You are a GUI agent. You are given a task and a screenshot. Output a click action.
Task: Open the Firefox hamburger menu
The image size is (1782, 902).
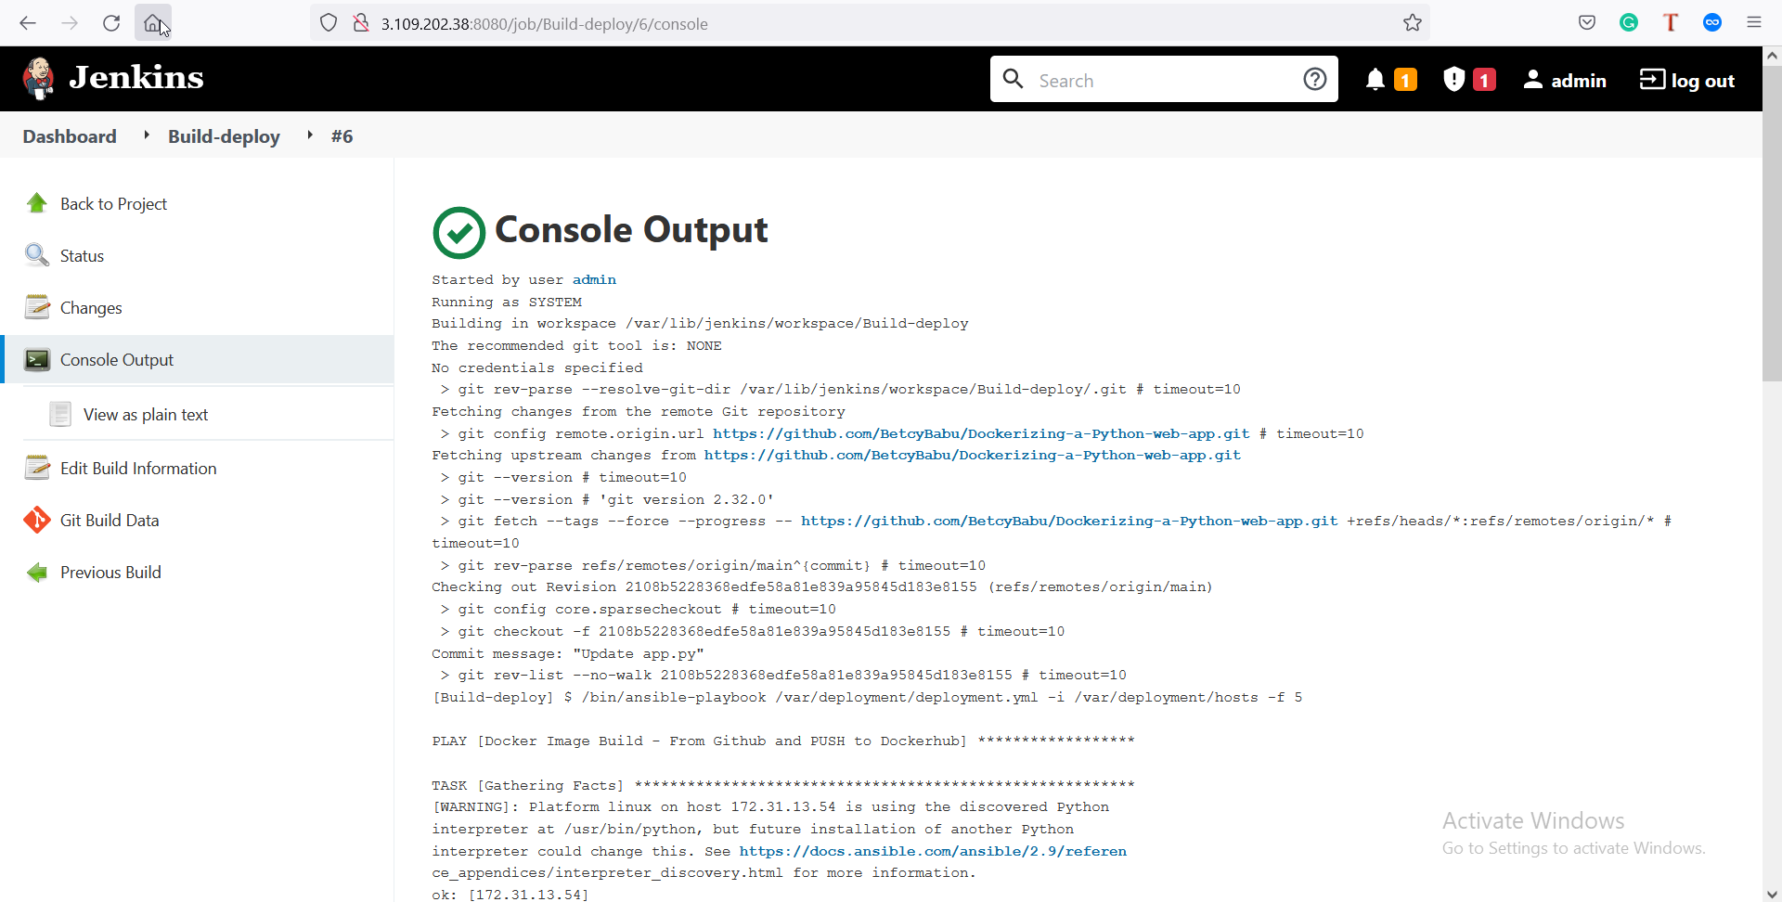pyautogui.click(x=1754, y=22)
